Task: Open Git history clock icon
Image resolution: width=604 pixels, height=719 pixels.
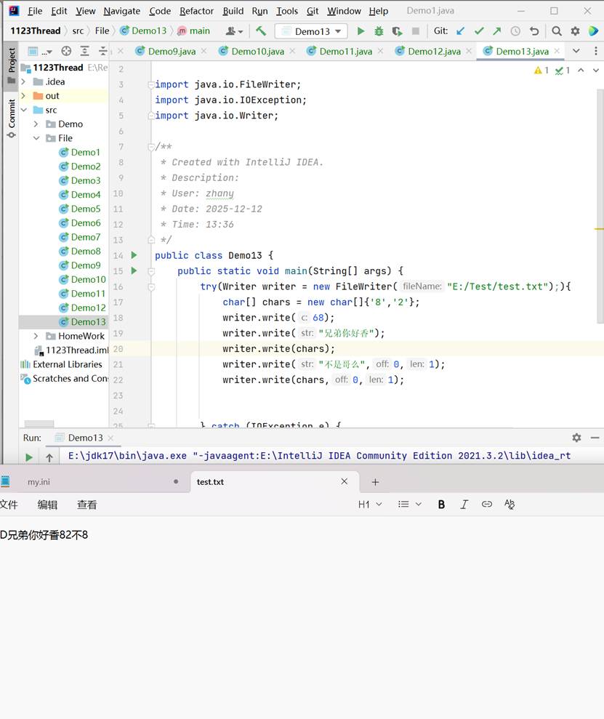Action: (515, 31)
